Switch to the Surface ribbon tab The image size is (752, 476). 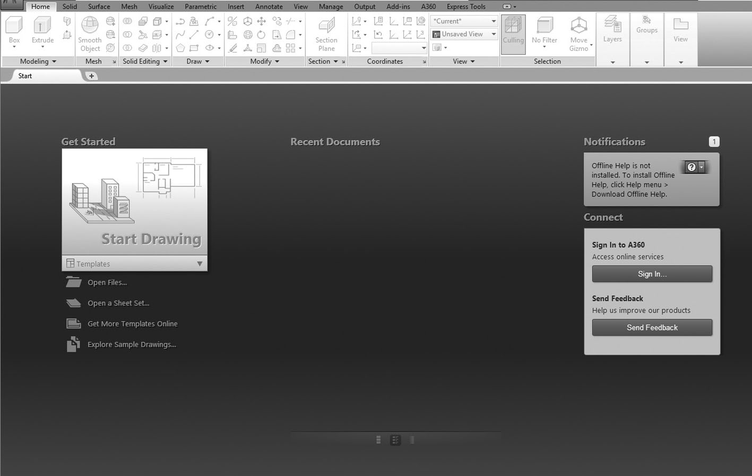[x=99, y=6]
